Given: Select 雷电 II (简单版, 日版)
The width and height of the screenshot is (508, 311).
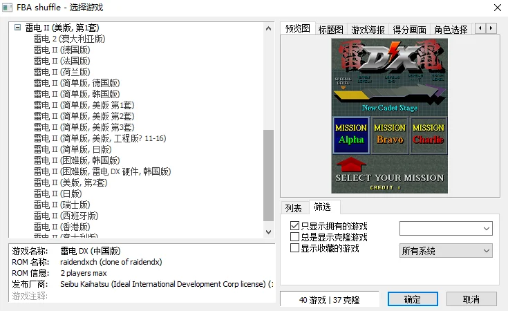Looking at the screenshot, I should (73, 149).
